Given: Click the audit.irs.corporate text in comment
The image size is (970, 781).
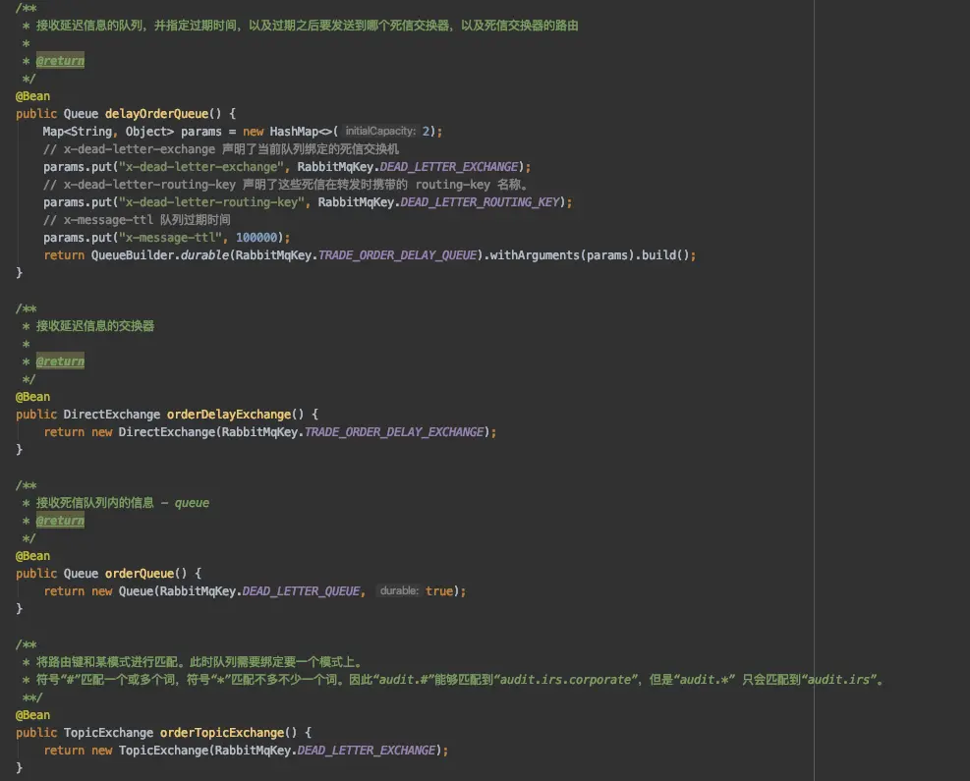Looking at the screenshot, I should tap(565, 680).
